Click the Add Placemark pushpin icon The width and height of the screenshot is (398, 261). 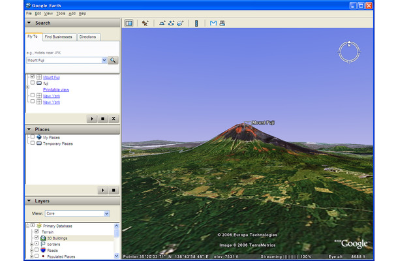coord(145,23)
